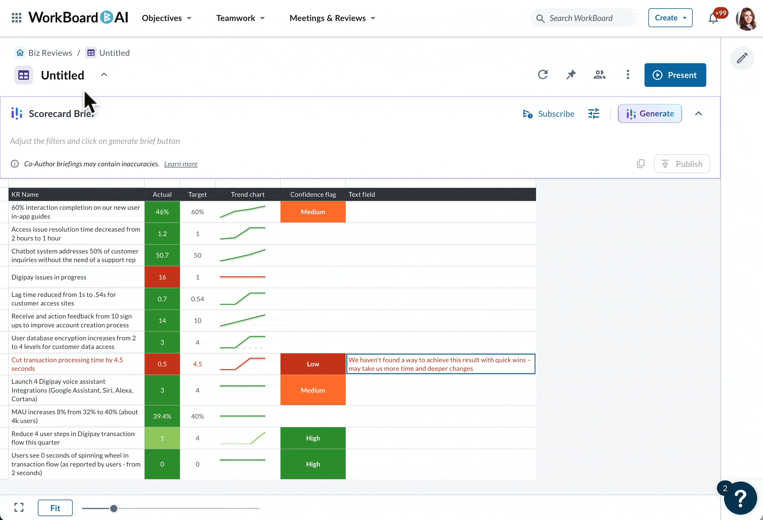Viewport: 763px width, 520px height.
Task: Click the Fit zoom button
Action: 55,508
